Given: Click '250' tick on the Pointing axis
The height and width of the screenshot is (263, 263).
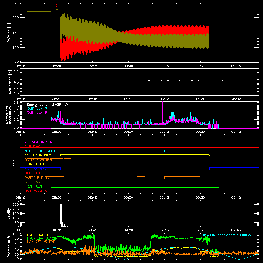Looking at the screenshot, I should click(x=16, y=4).
